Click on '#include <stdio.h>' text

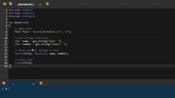(x=22, y=13)
